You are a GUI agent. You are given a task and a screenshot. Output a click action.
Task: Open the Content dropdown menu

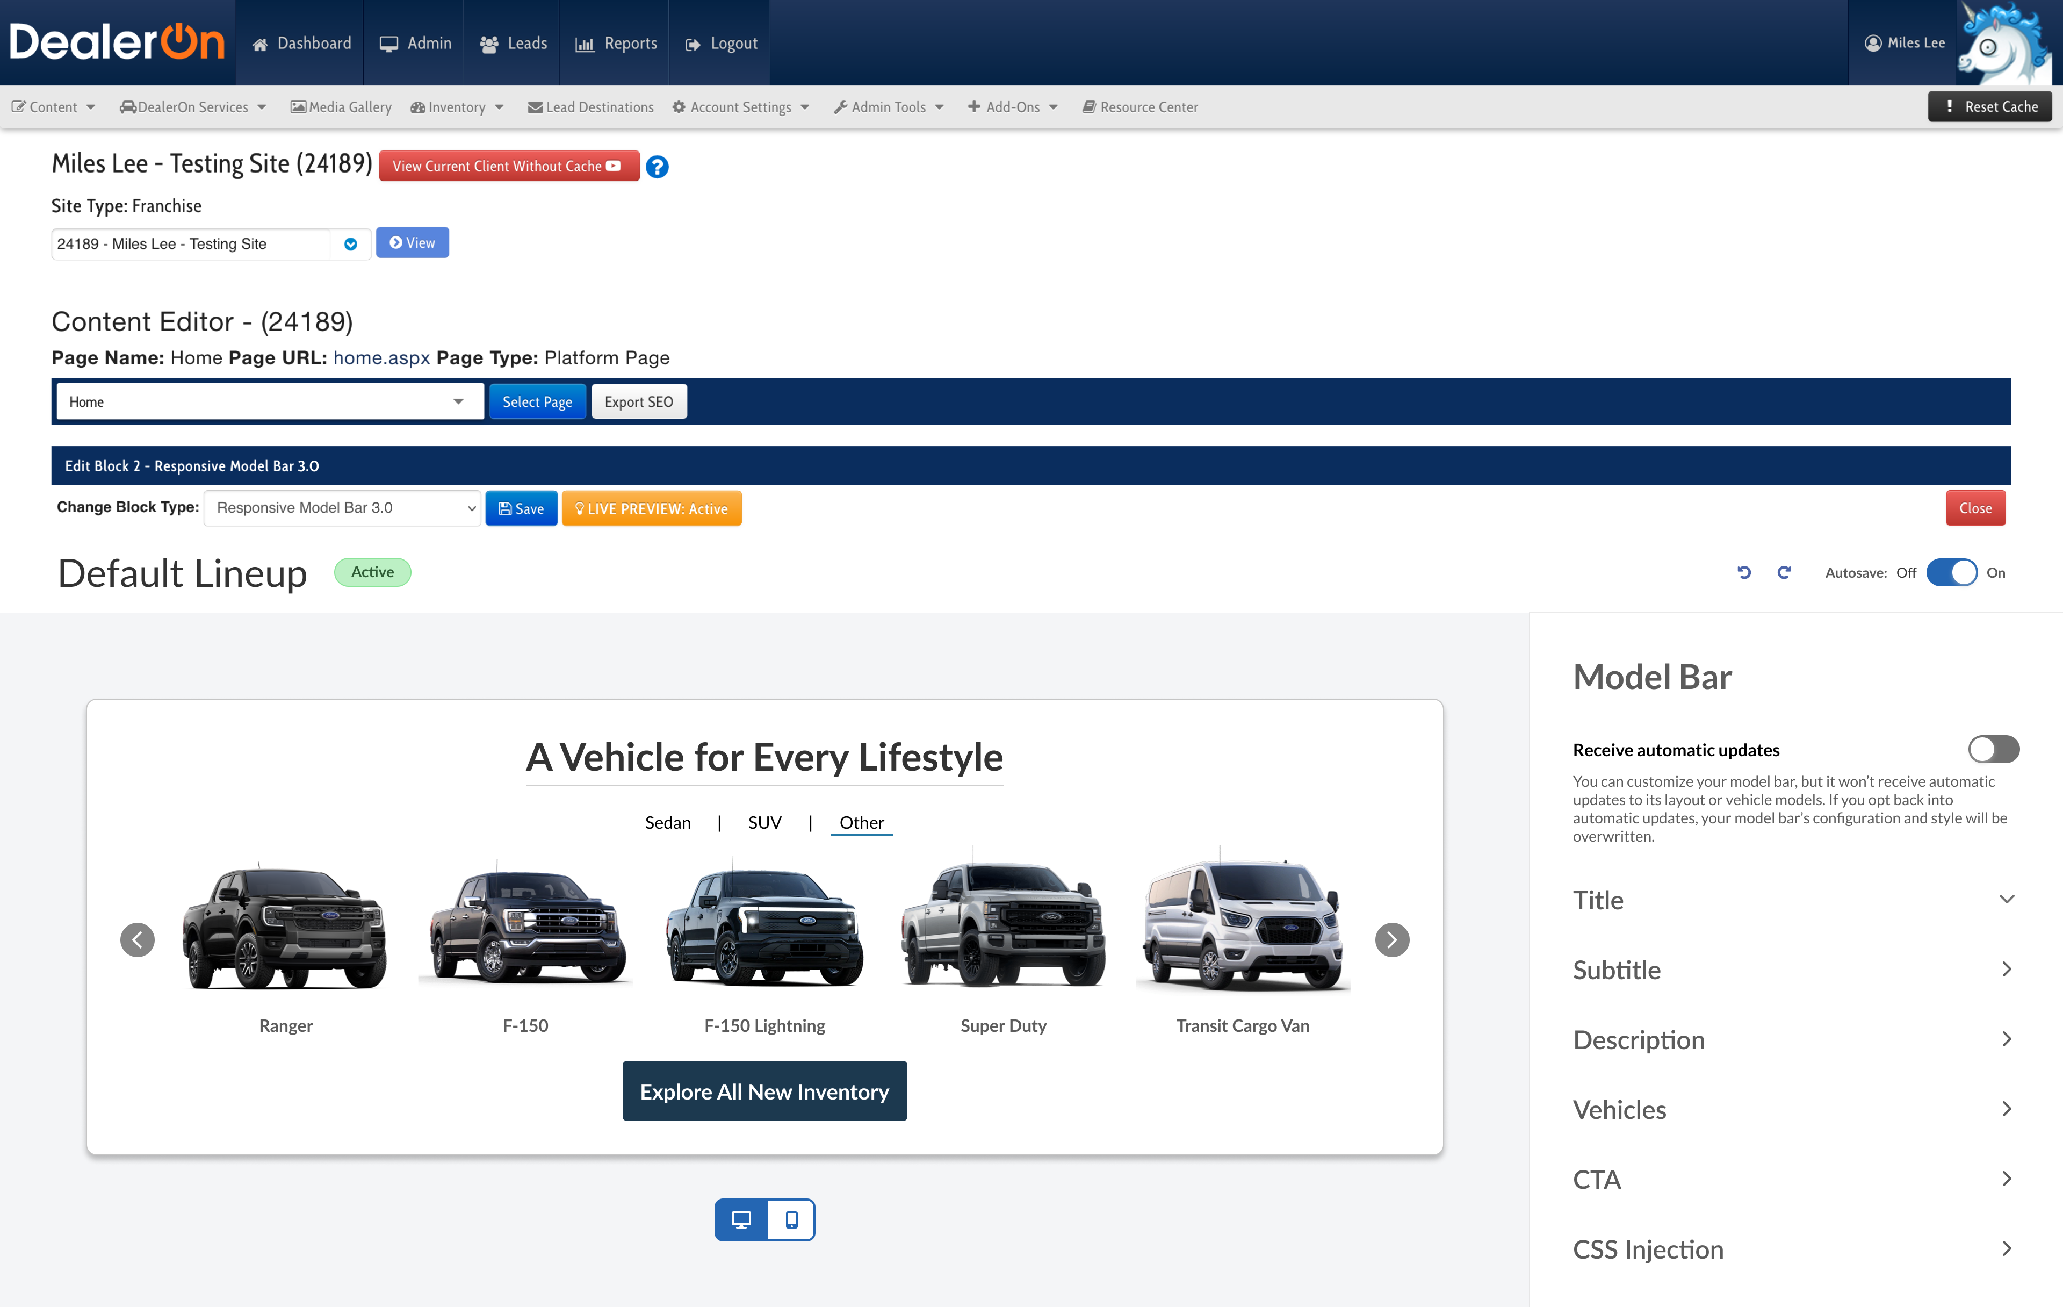coord(53,107)
